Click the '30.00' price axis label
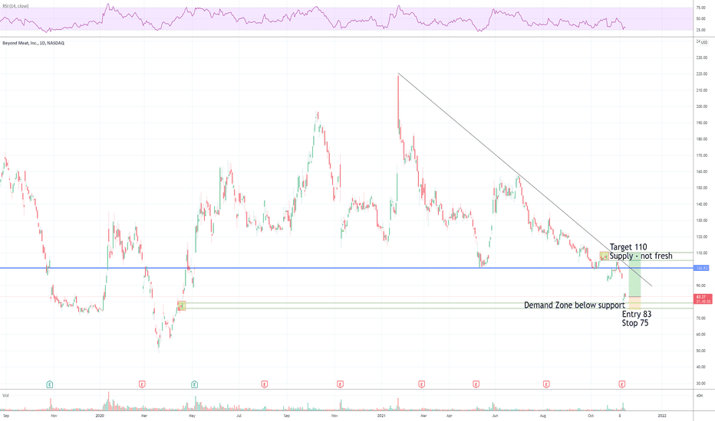Image resolution: width=715 pixels, height=421 pixels. coord(702,383)
